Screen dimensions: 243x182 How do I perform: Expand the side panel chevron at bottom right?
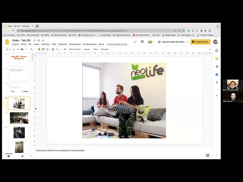(x=217, y=155)
